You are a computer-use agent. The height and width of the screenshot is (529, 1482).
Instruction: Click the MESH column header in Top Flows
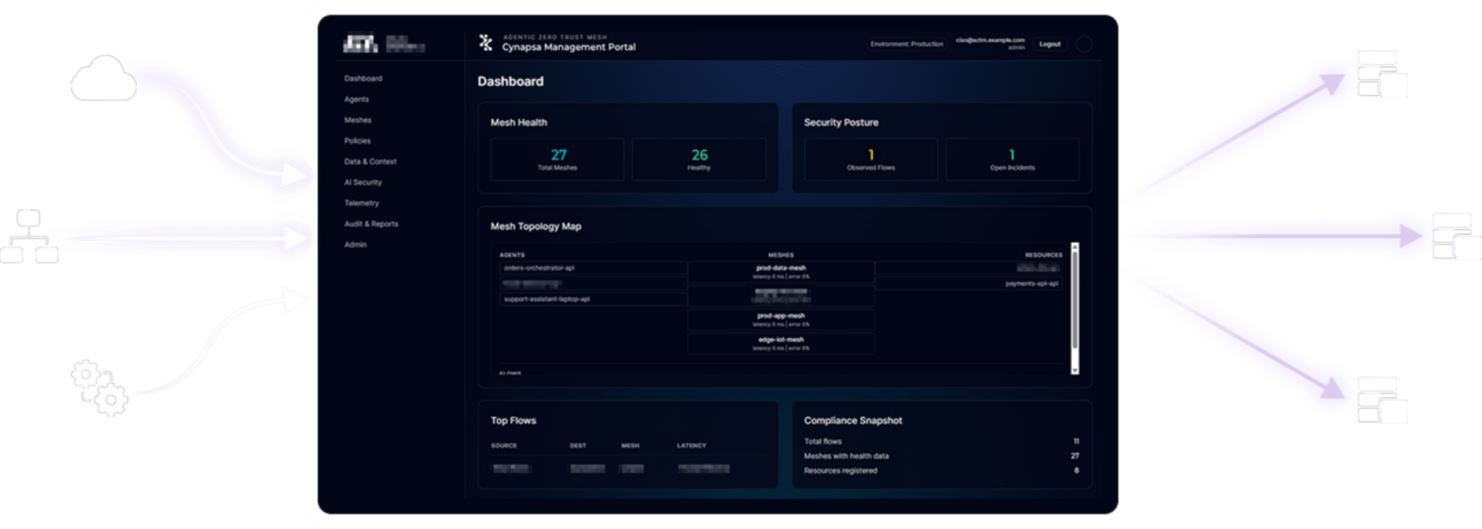pyautogui.click(x=630, y=446)
